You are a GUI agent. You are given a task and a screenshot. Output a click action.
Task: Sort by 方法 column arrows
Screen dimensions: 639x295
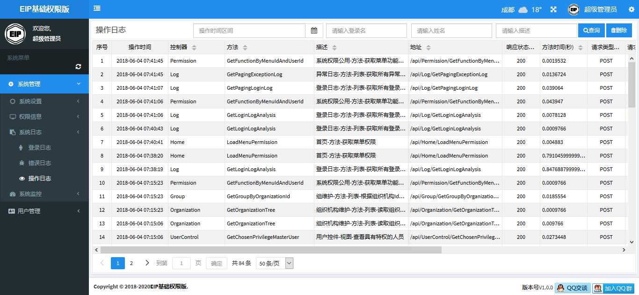click(245, 48)
